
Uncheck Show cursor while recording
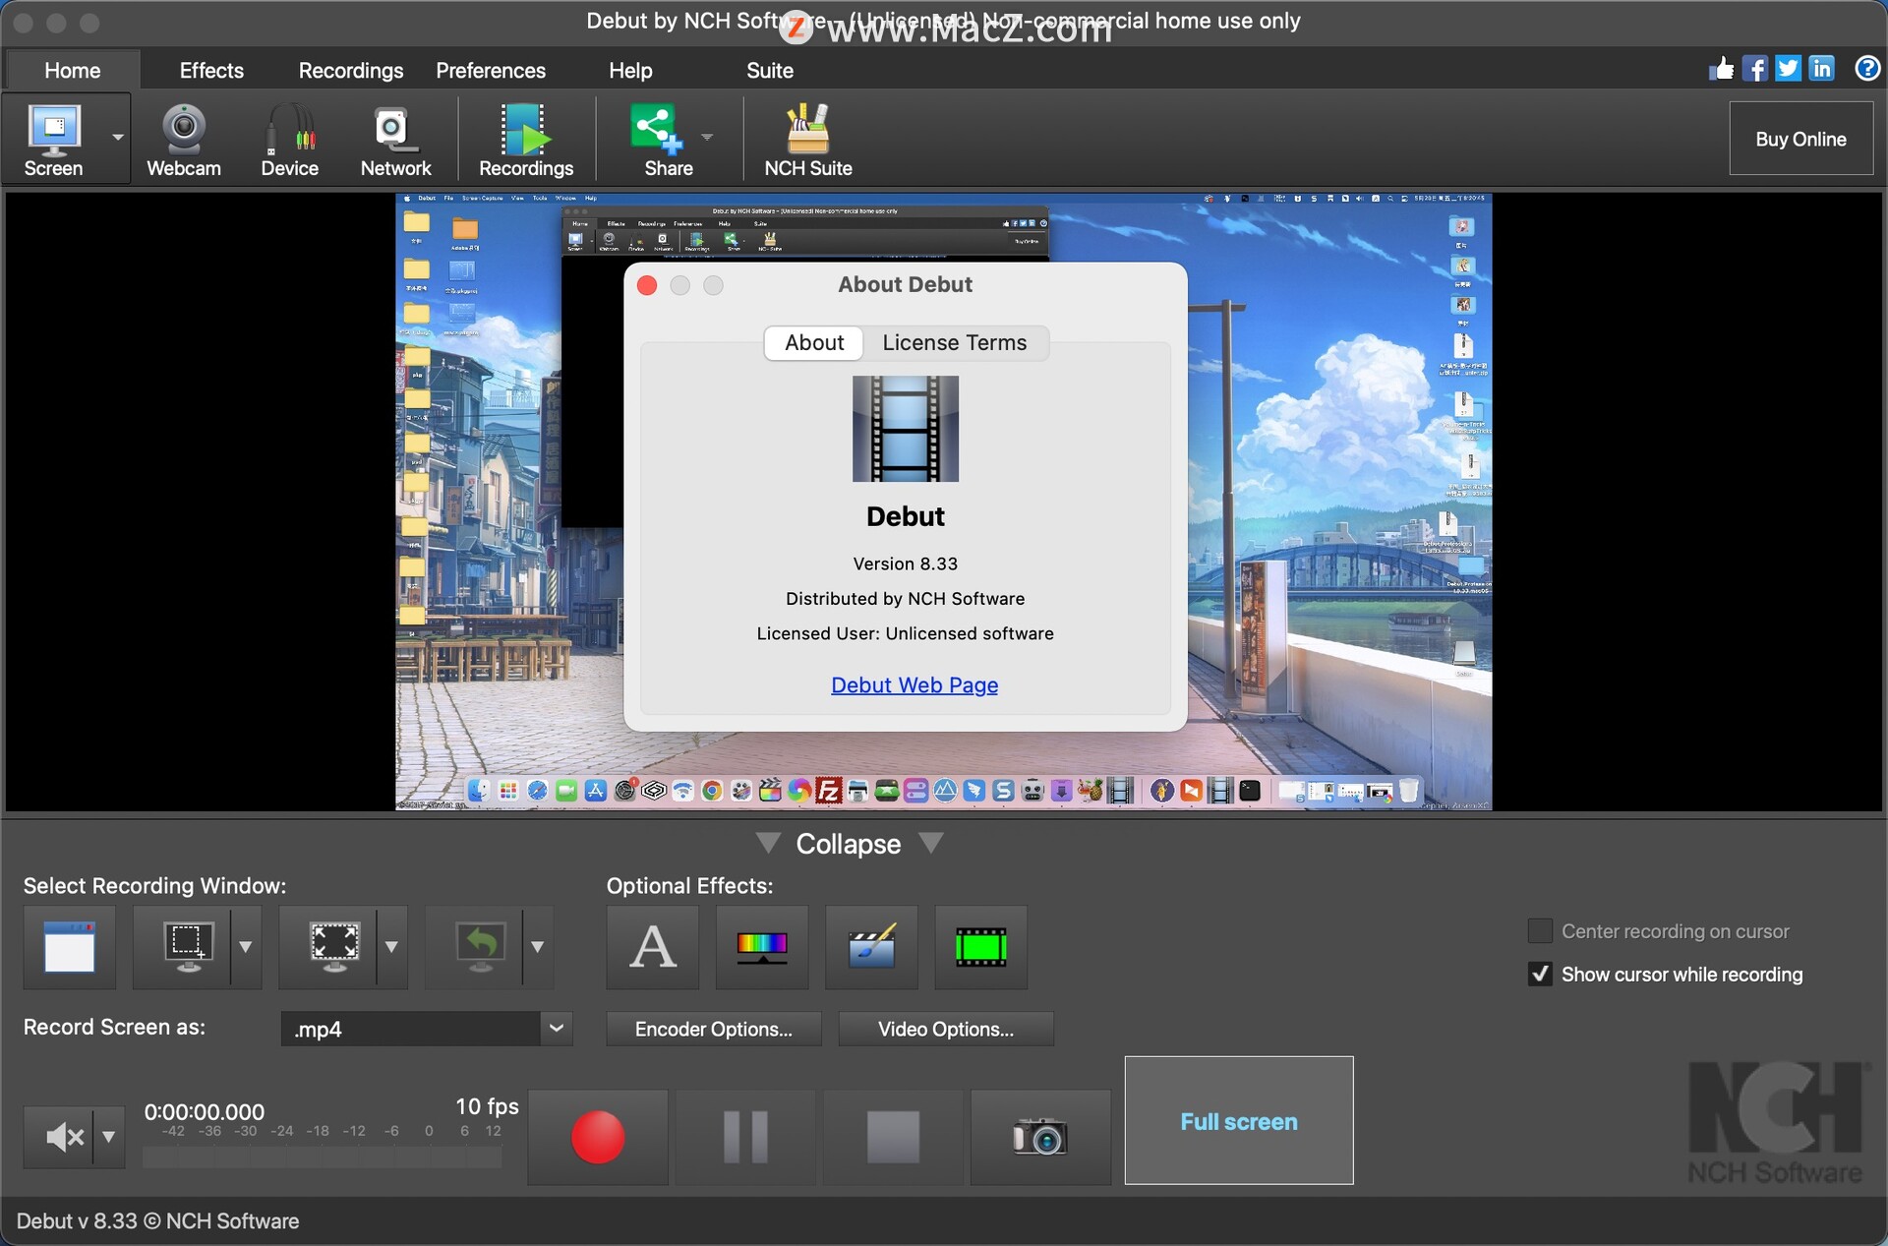pos(1540,974)
